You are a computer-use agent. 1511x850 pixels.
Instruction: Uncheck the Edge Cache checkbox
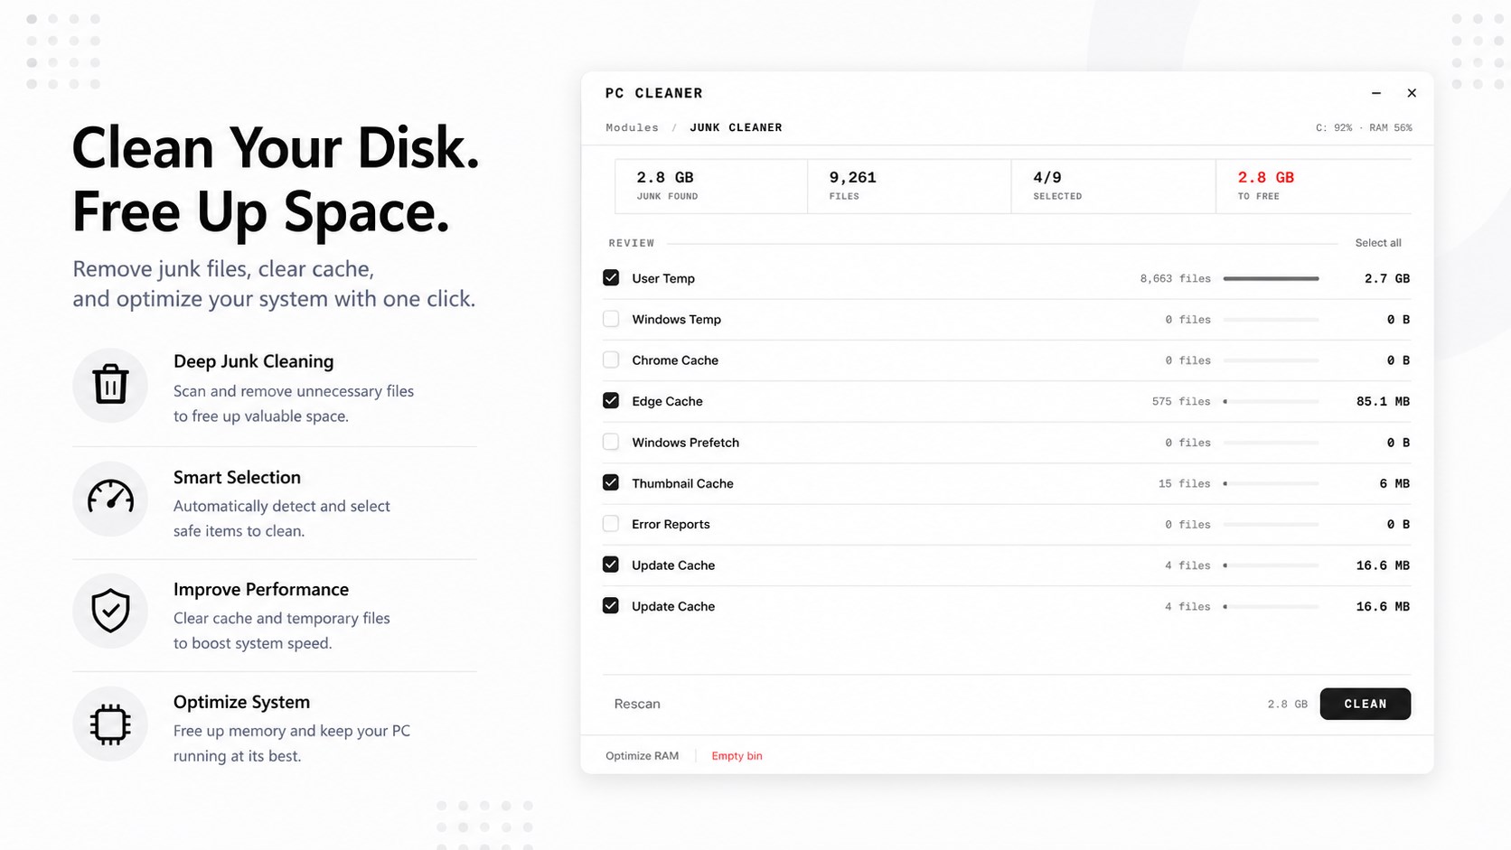(611, 400)
